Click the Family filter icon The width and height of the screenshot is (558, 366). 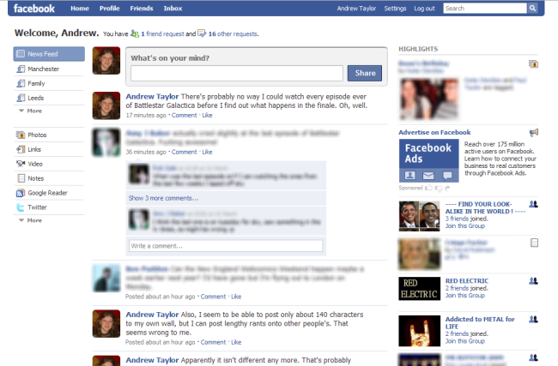[21, 83]
